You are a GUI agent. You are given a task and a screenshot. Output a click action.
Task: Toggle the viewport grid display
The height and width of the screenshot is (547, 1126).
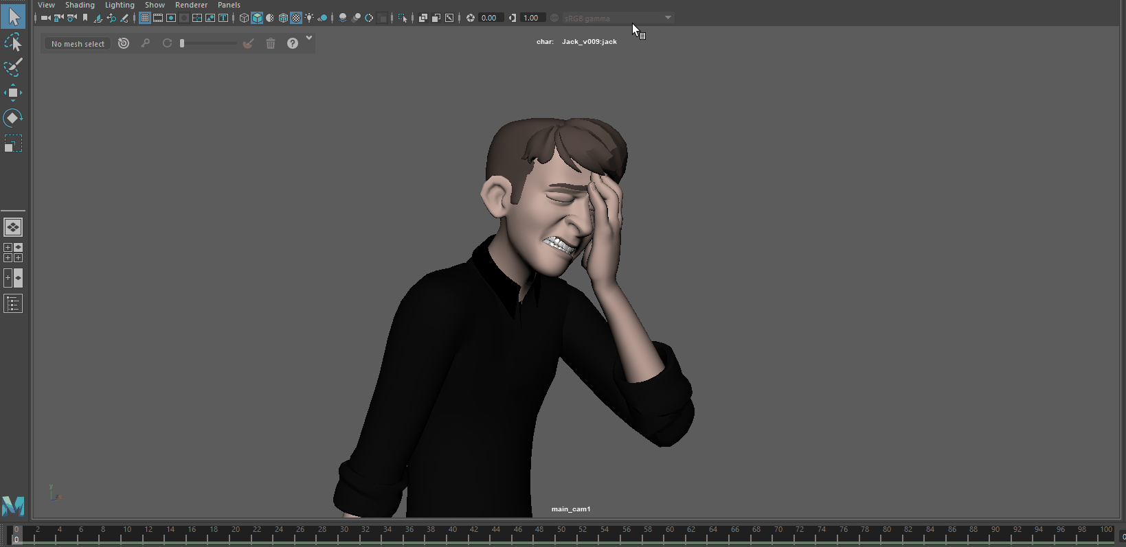point(145,18)
